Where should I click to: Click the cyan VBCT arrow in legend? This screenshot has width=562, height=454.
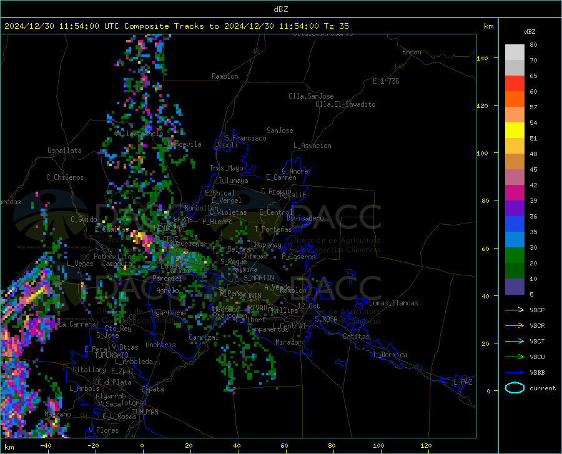point(515,341)
